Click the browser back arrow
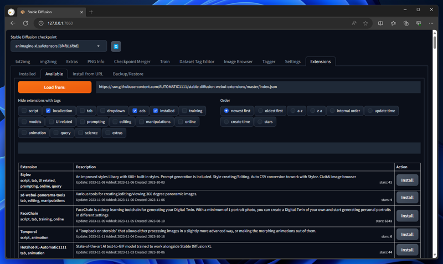 [13, 23]
